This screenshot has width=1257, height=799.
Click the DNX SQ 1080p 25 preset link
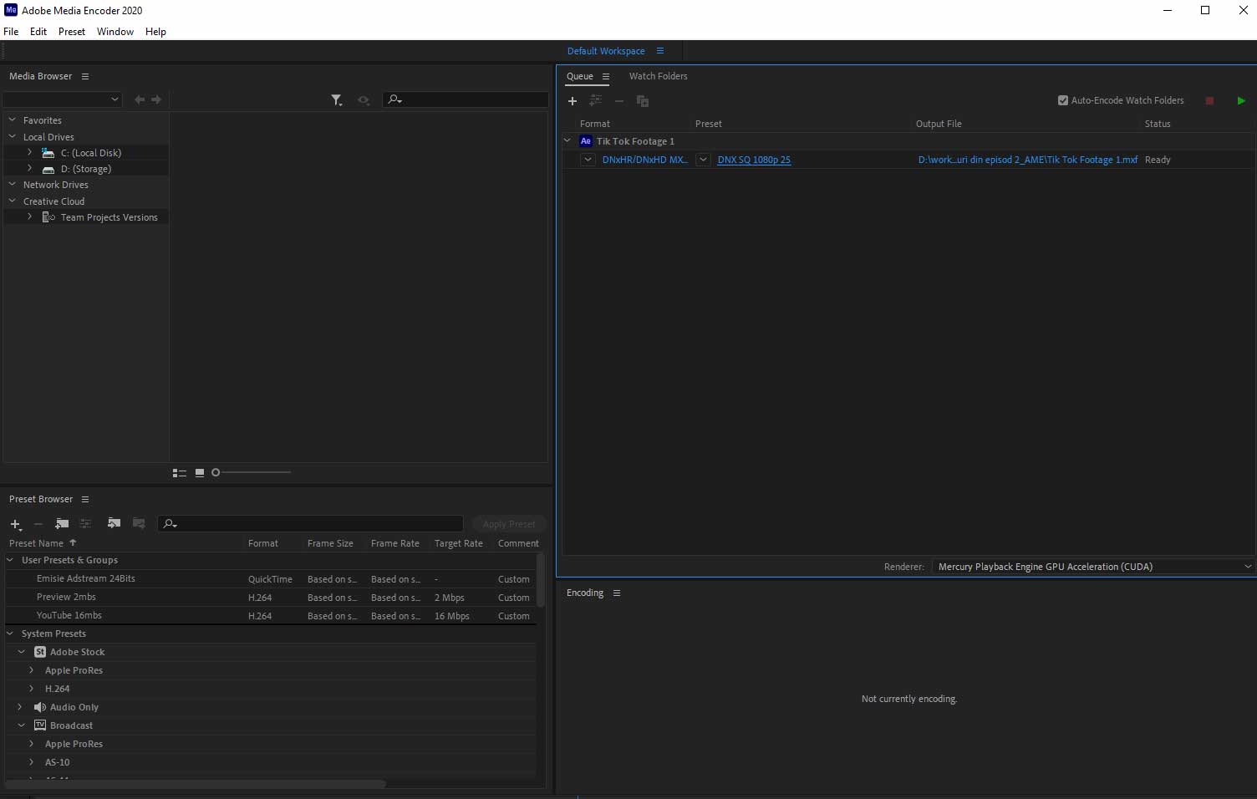click(x=754, y=160)
